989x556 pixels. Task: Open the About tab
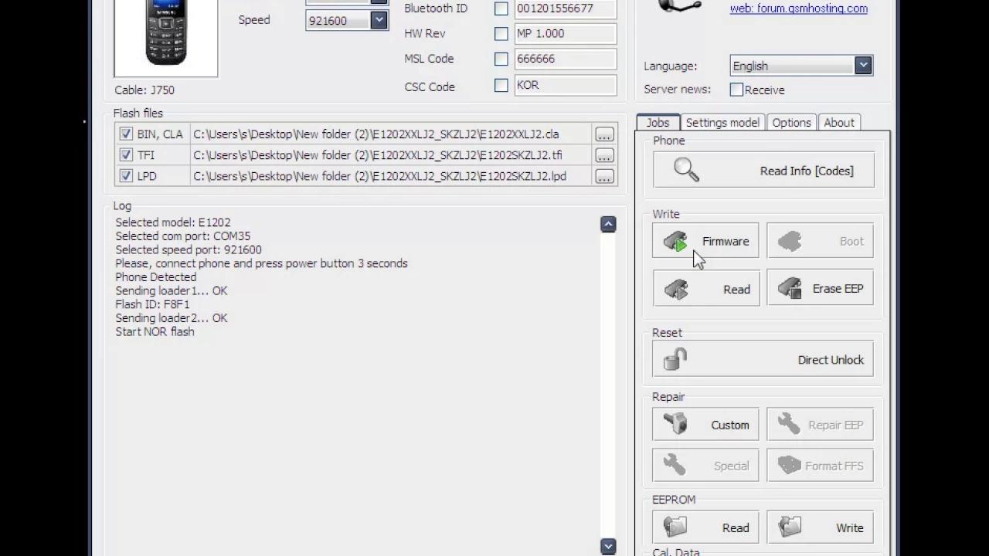(x=839, y=123)
